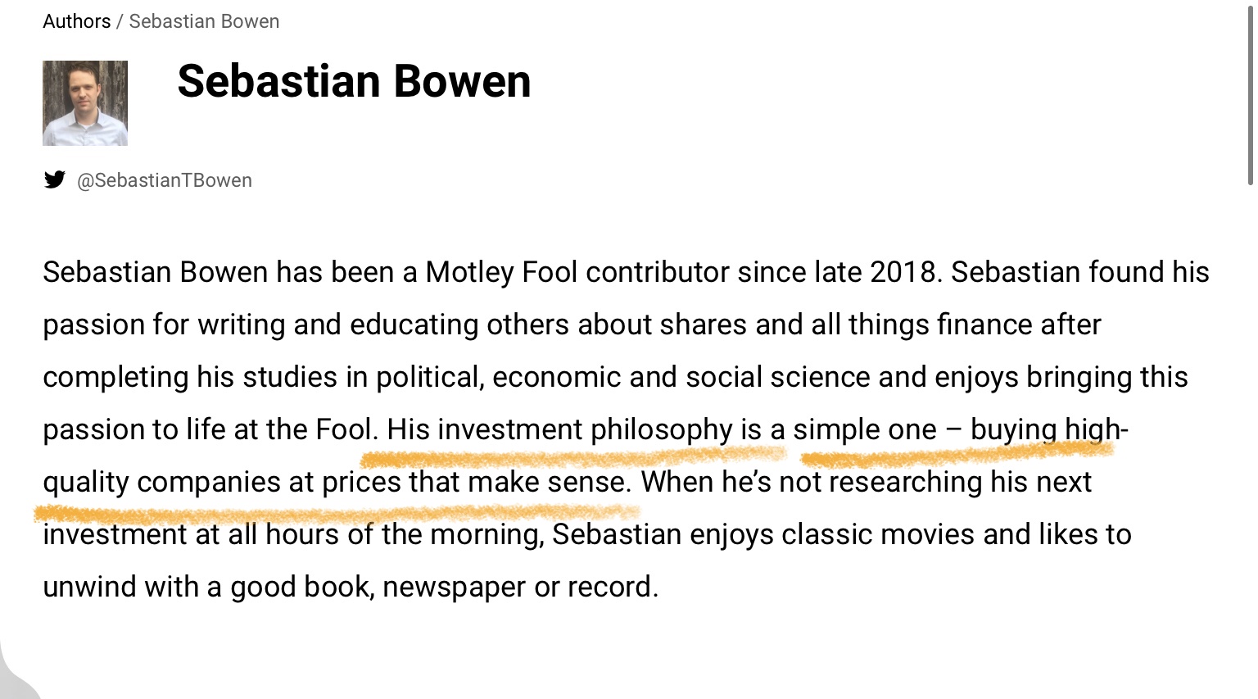Click the Twitter bird icon
1258x699 pixels.
[54, 179]
